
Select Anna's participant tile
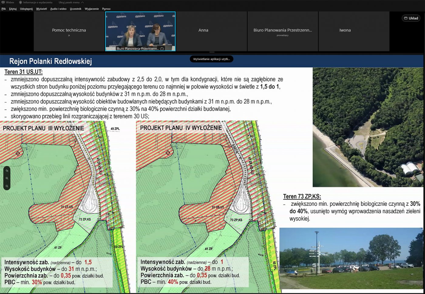pyautogui.click(x=203, y=31)
